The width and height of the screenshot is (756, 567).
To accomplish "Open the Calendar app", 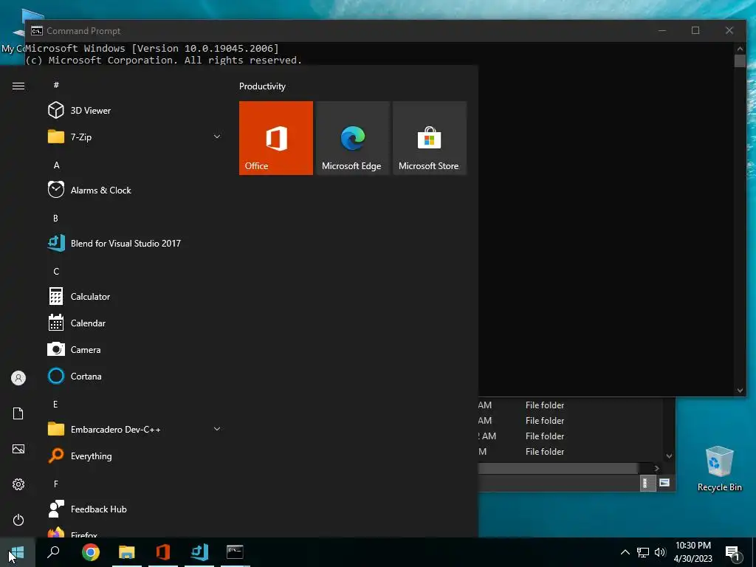I will click(135, 323).
